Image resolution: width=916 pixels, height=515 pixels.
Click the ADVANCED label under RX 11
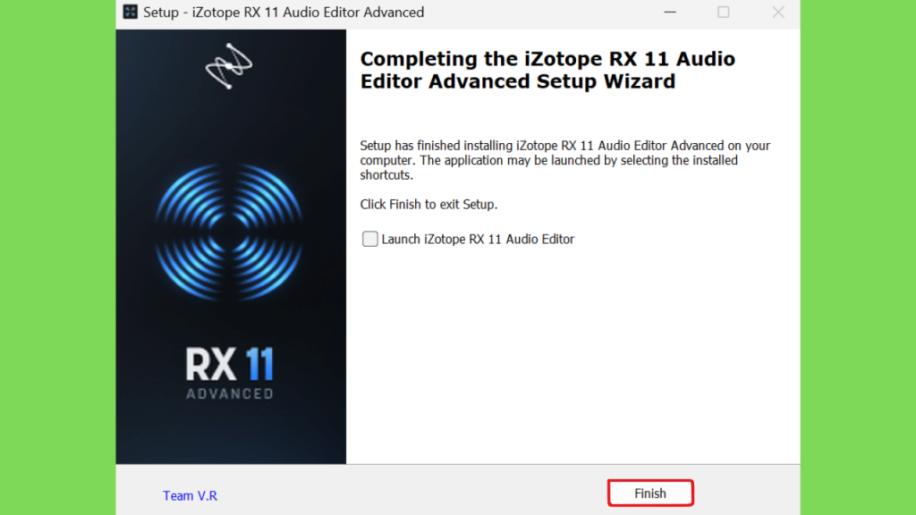coord(230,394)
